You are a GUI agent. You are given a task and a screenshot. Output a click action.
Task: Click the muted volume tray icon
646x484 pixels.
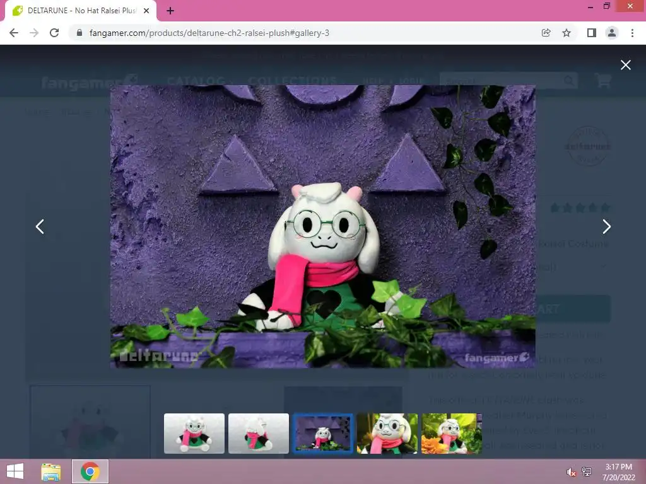(570, 472)
